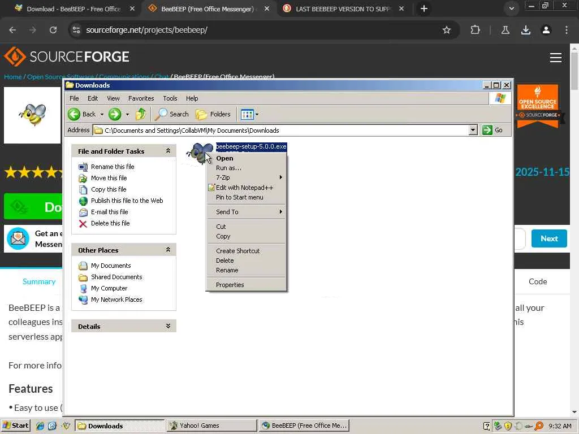Open Summary tab on SourceForge page
Viewport: 579px width, 434px height.
[x=39, y=281]
